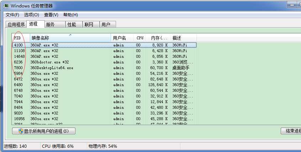Minimize the Task Manager window
Image resolution: width=301 pixels, height=152 pixels.
click(292, 5)
